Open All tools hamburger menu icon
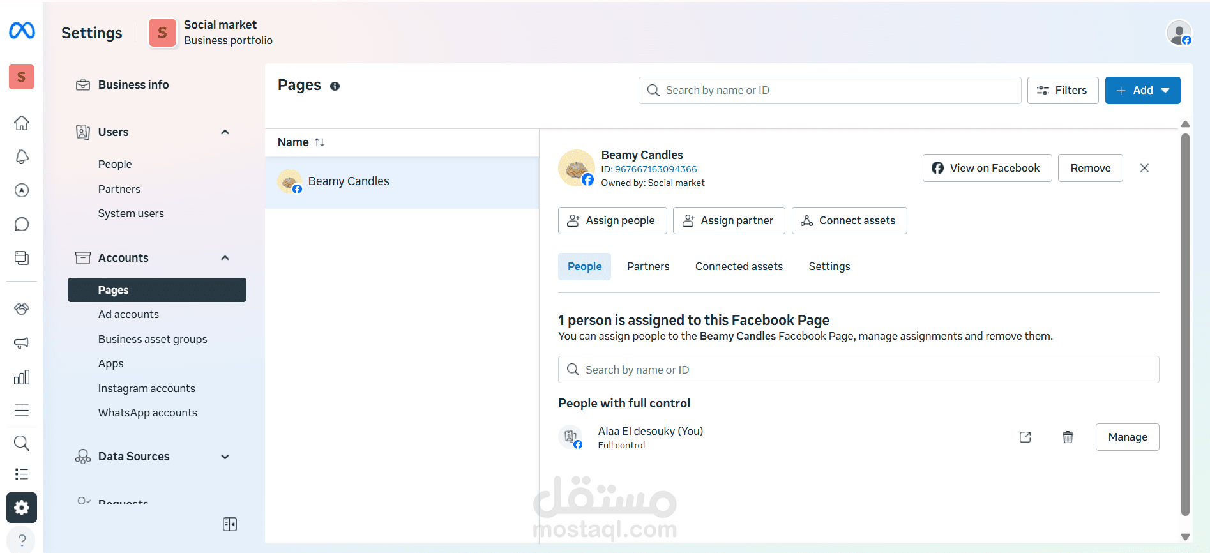This screenshot has height=553, width=1210. tap(22, 410)
